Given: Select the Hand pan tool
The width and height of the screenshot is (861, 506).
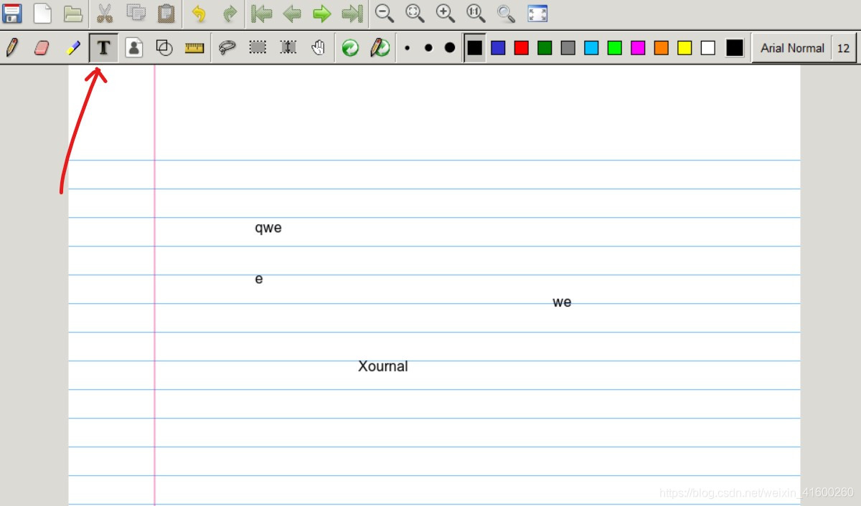Looking at the screenshot, I should click(318, 48).
